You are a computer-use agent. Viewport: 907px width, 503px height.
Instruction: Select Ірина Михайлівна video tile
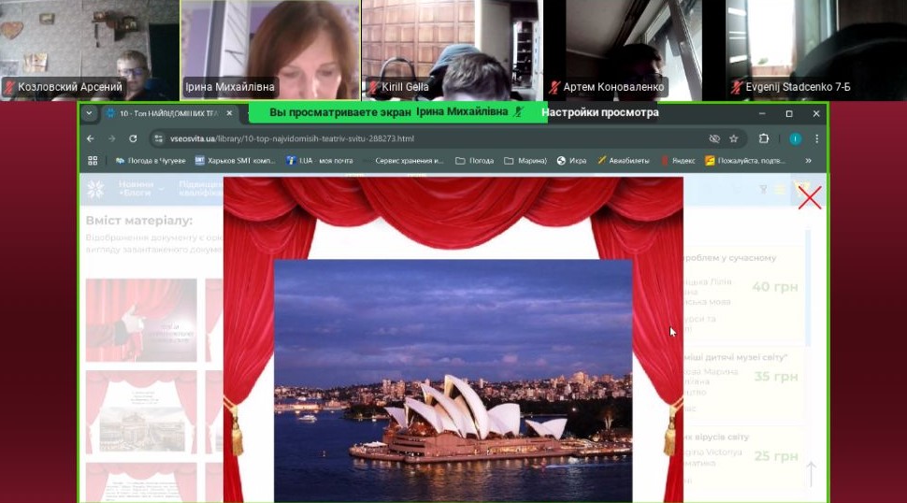[270, 50]
